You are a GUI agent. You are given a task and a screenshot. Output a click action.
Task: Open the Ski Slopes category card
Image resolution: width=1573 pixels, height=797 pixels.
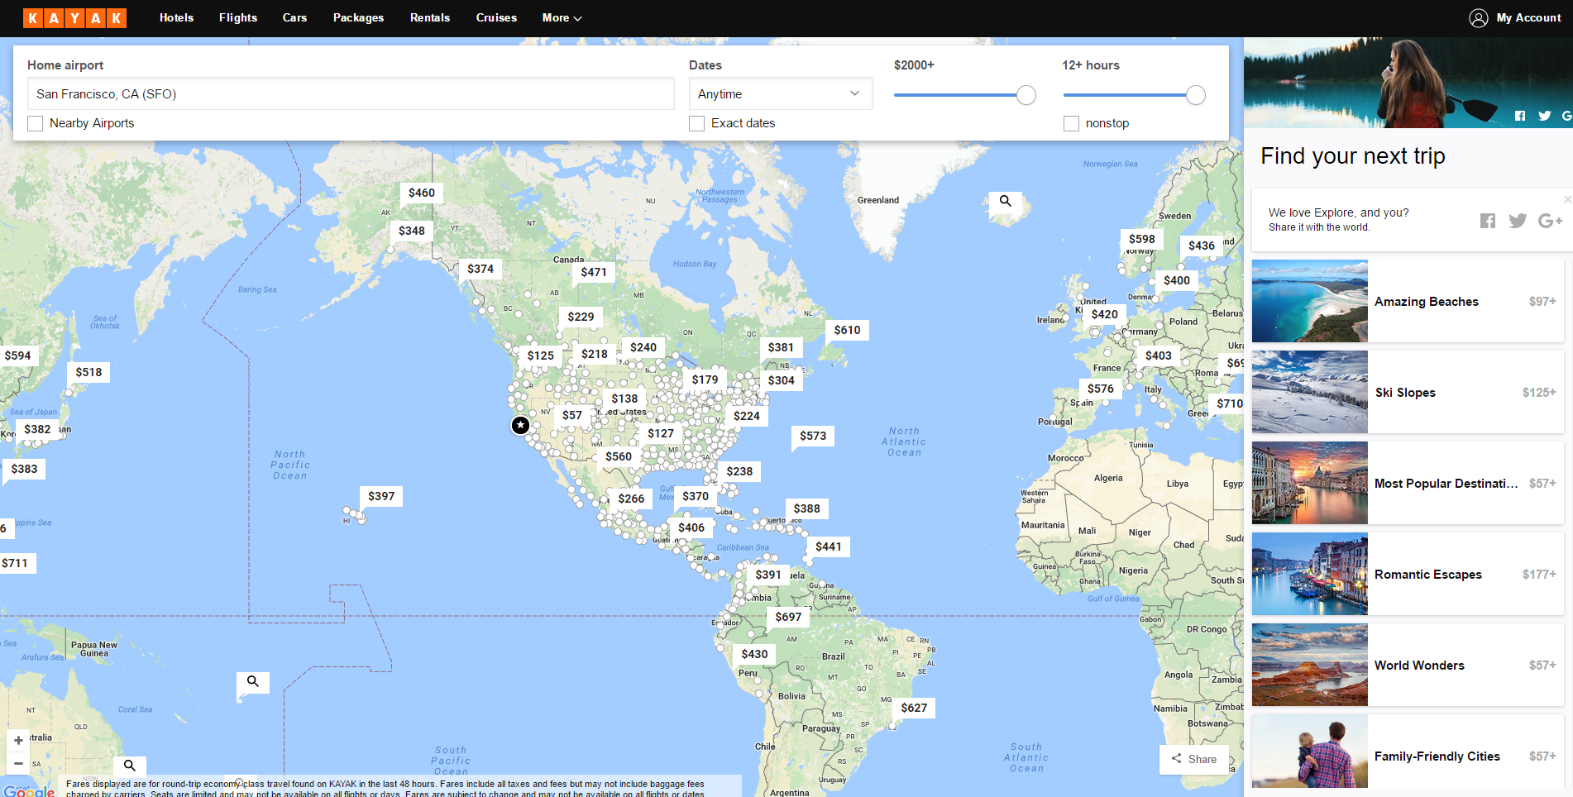tap(1408, 392)
